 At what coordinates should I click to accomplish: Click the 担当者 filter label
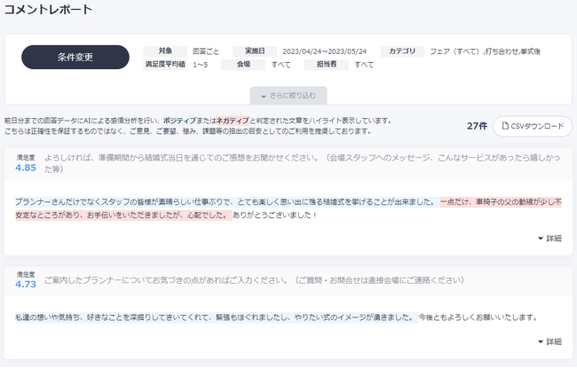327,65
